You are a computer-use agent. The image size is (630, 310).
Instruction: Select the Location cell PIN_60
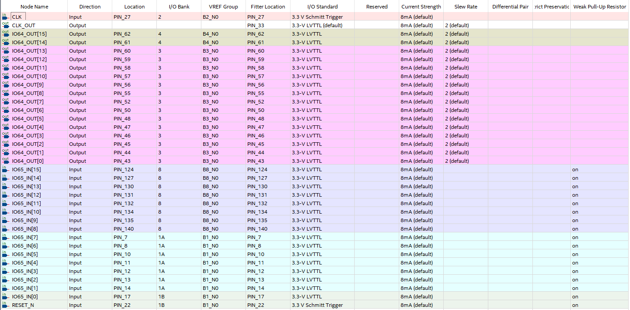(135, 50)
